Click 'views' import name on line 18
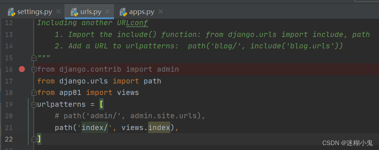Screen dimensions: 379x150 click(x=128, y=93)
